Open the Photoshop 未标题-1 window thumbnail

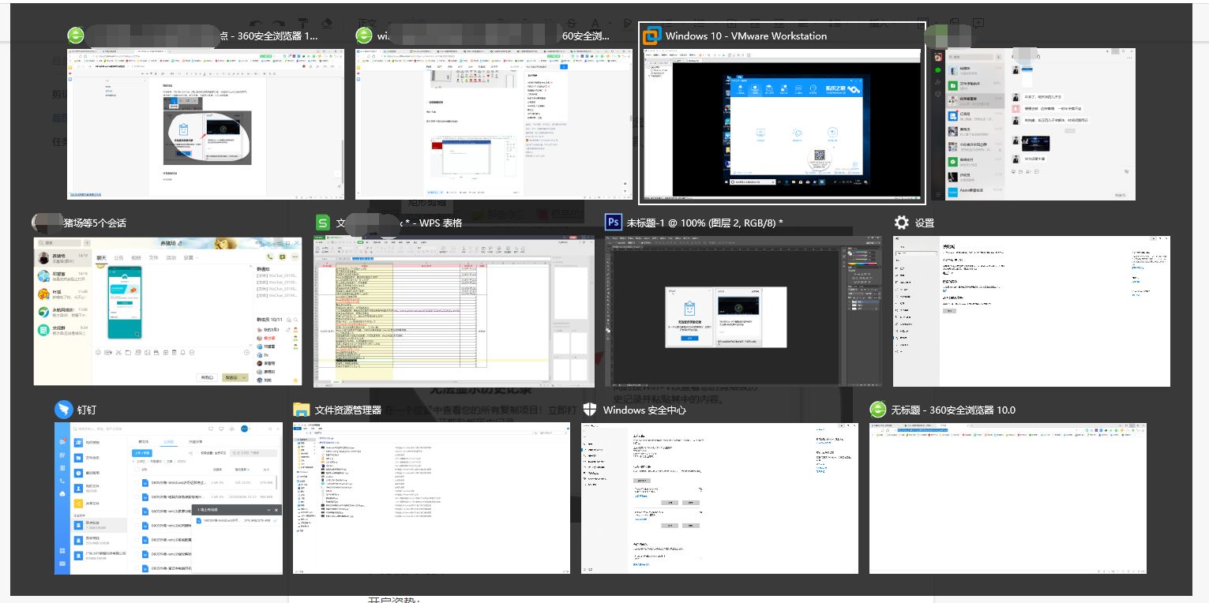click(743, 310)
